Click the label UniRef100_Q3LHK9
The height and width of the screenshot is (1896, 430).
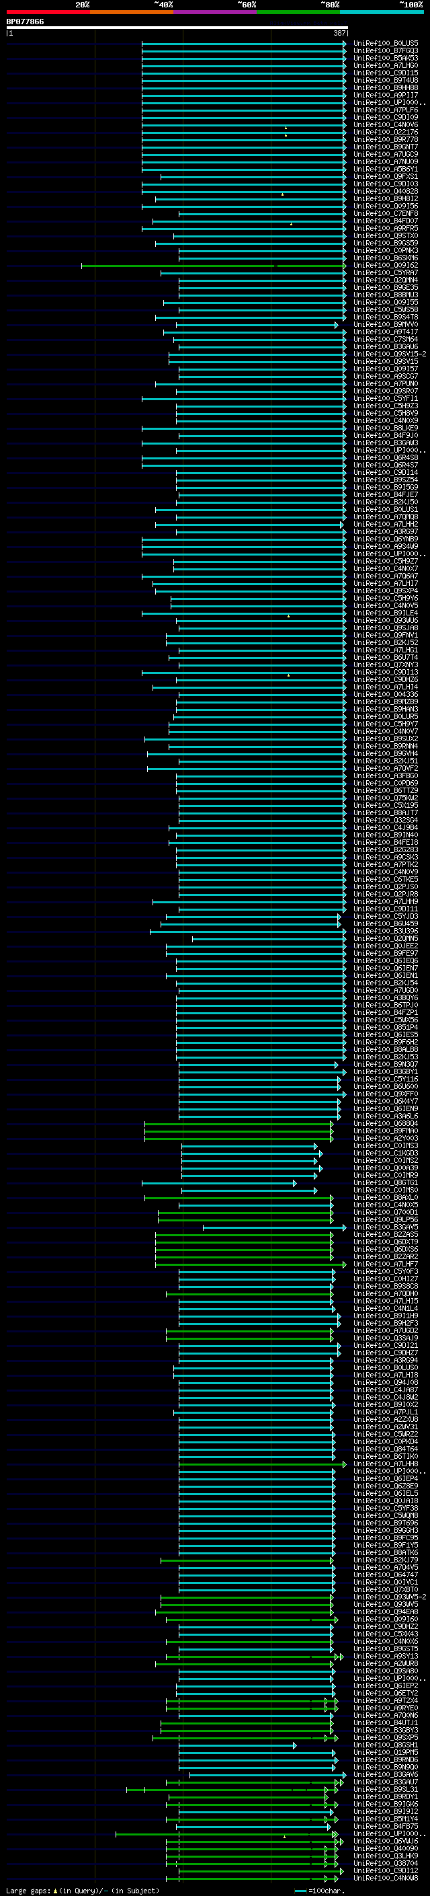coord(386,1856)
